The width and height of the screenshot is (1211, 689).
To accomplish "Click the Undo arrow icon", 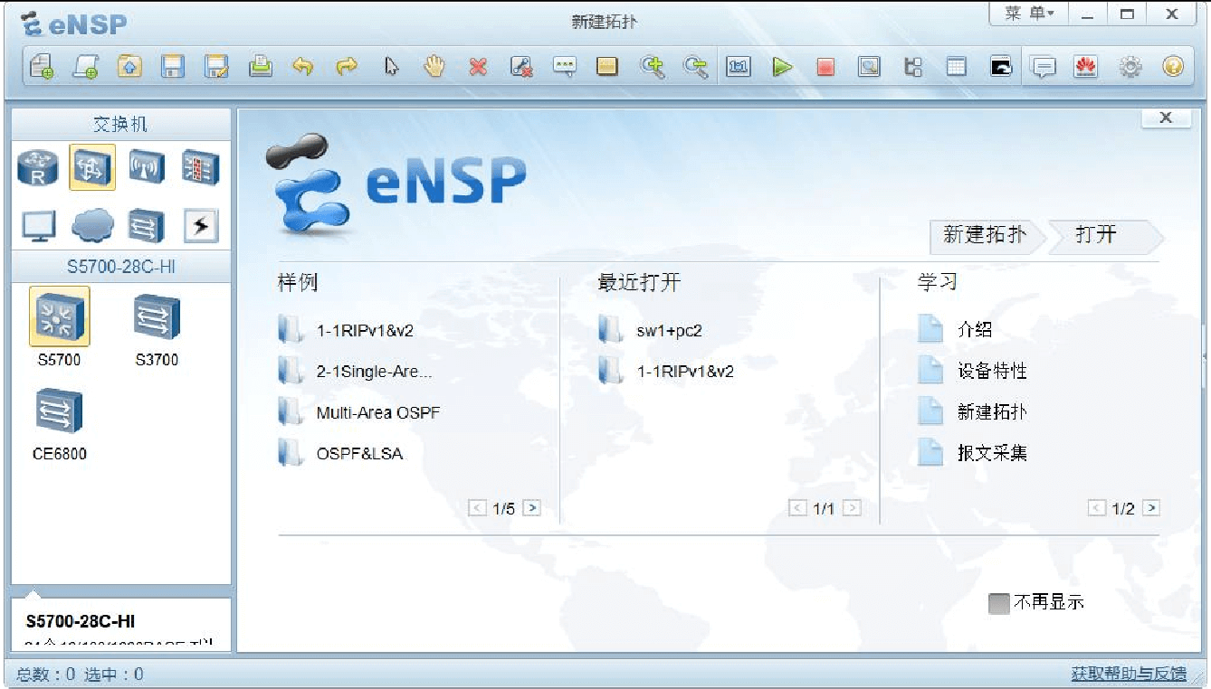I will point(303,67).
